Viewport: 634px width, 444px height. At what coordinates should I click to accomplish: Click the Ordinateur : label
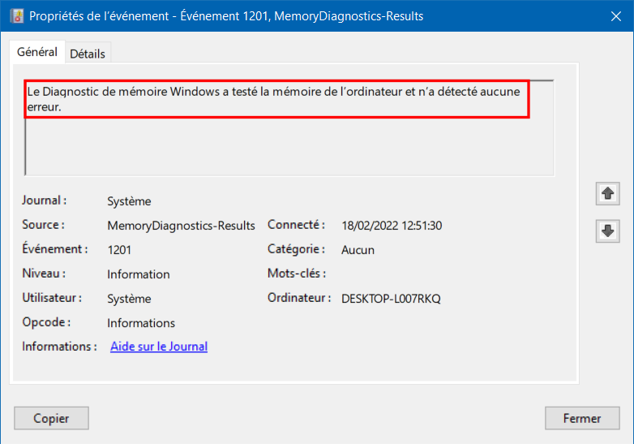coord(299,298)
